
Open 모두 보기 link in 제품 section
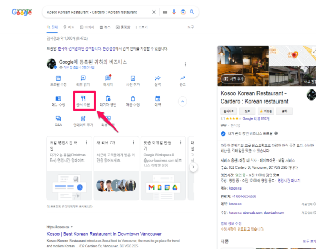pyautogui.click(x=309, y=241)
